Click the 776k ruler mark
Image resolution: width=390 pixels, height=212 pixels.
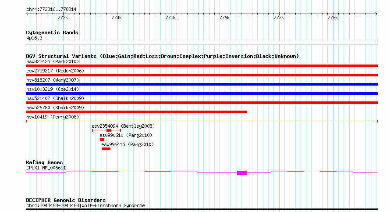[225, 18]
